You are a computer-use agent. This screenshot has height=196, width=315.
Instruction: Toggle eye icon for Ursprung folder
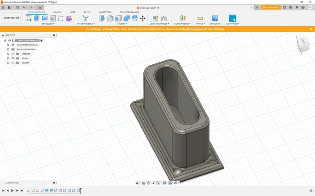click(x=13, y=54)
